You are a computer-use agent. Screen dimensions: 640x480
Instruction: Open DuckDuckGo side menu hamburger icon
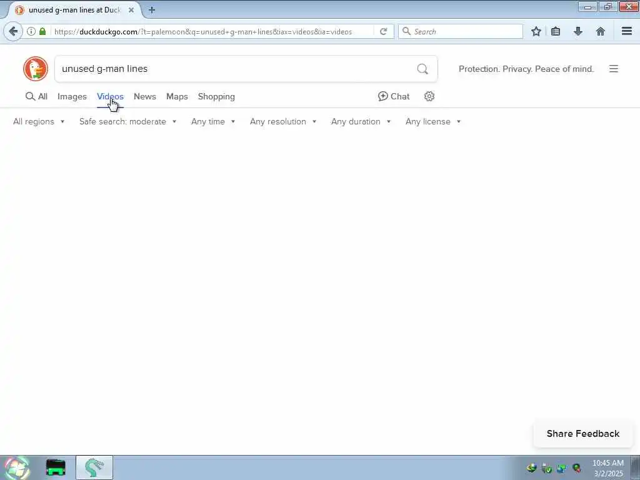coord(614,69)
